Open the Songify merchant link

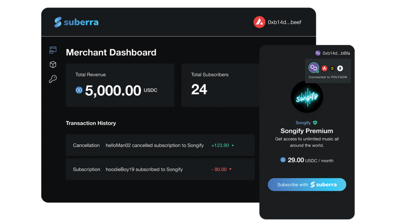(303, 123)
